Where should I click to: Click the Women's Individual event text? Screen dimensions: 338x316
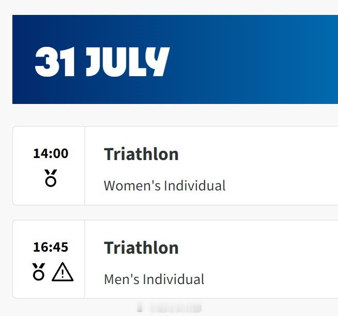pos(164,186)
